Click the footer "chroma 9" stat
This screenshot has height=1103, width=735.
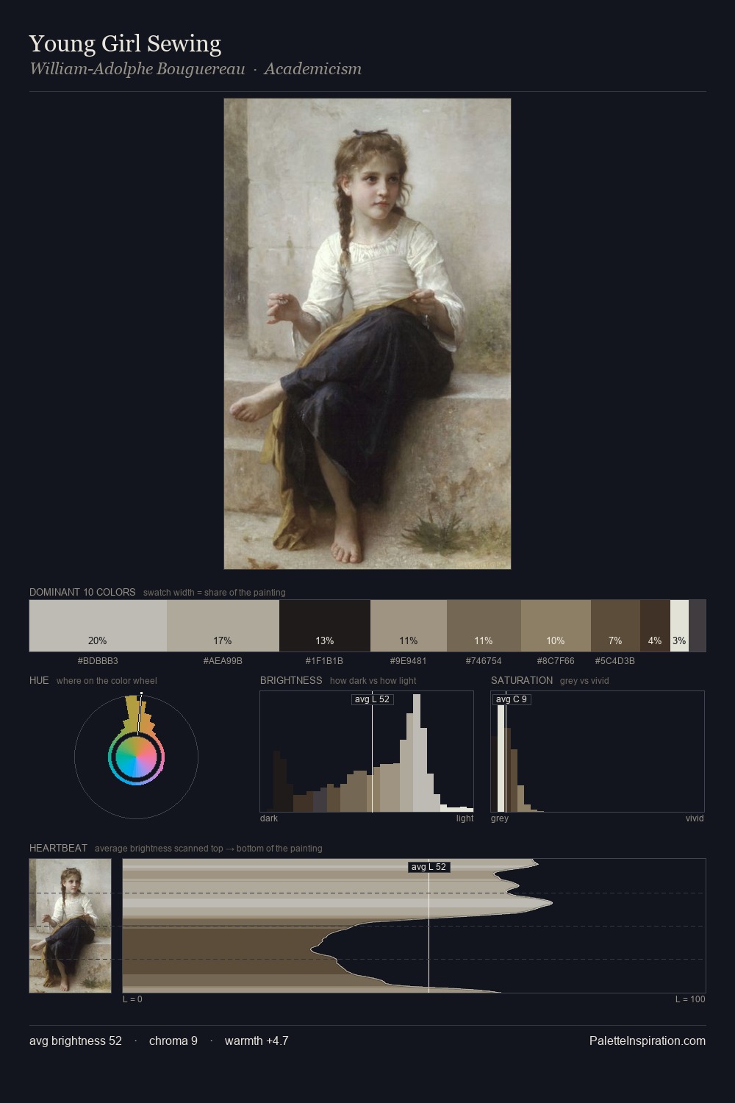point(173,1040)
